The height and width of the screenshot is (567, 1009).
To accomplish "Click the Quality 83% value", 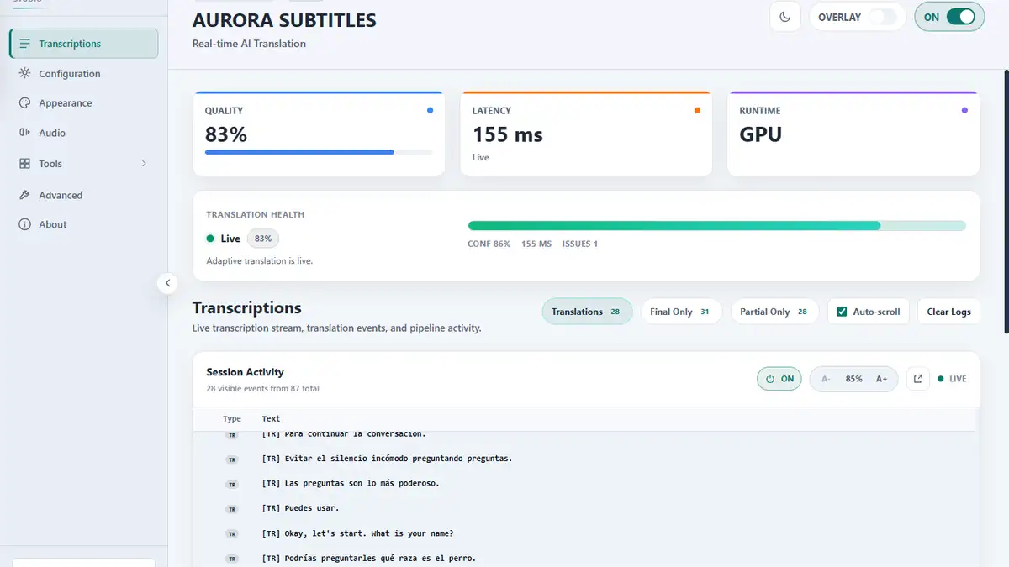I will tap(226, 134).
